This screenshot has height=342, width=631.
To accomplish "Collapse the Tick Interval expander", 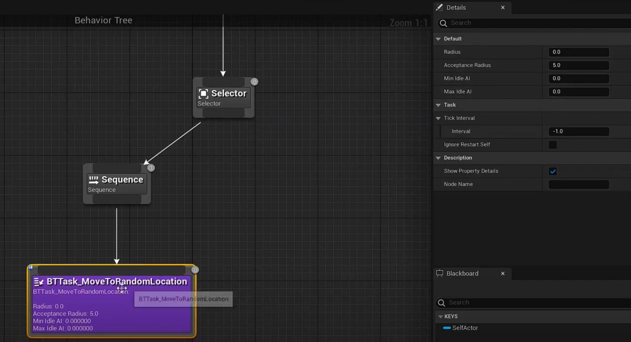I will point(438,118).
